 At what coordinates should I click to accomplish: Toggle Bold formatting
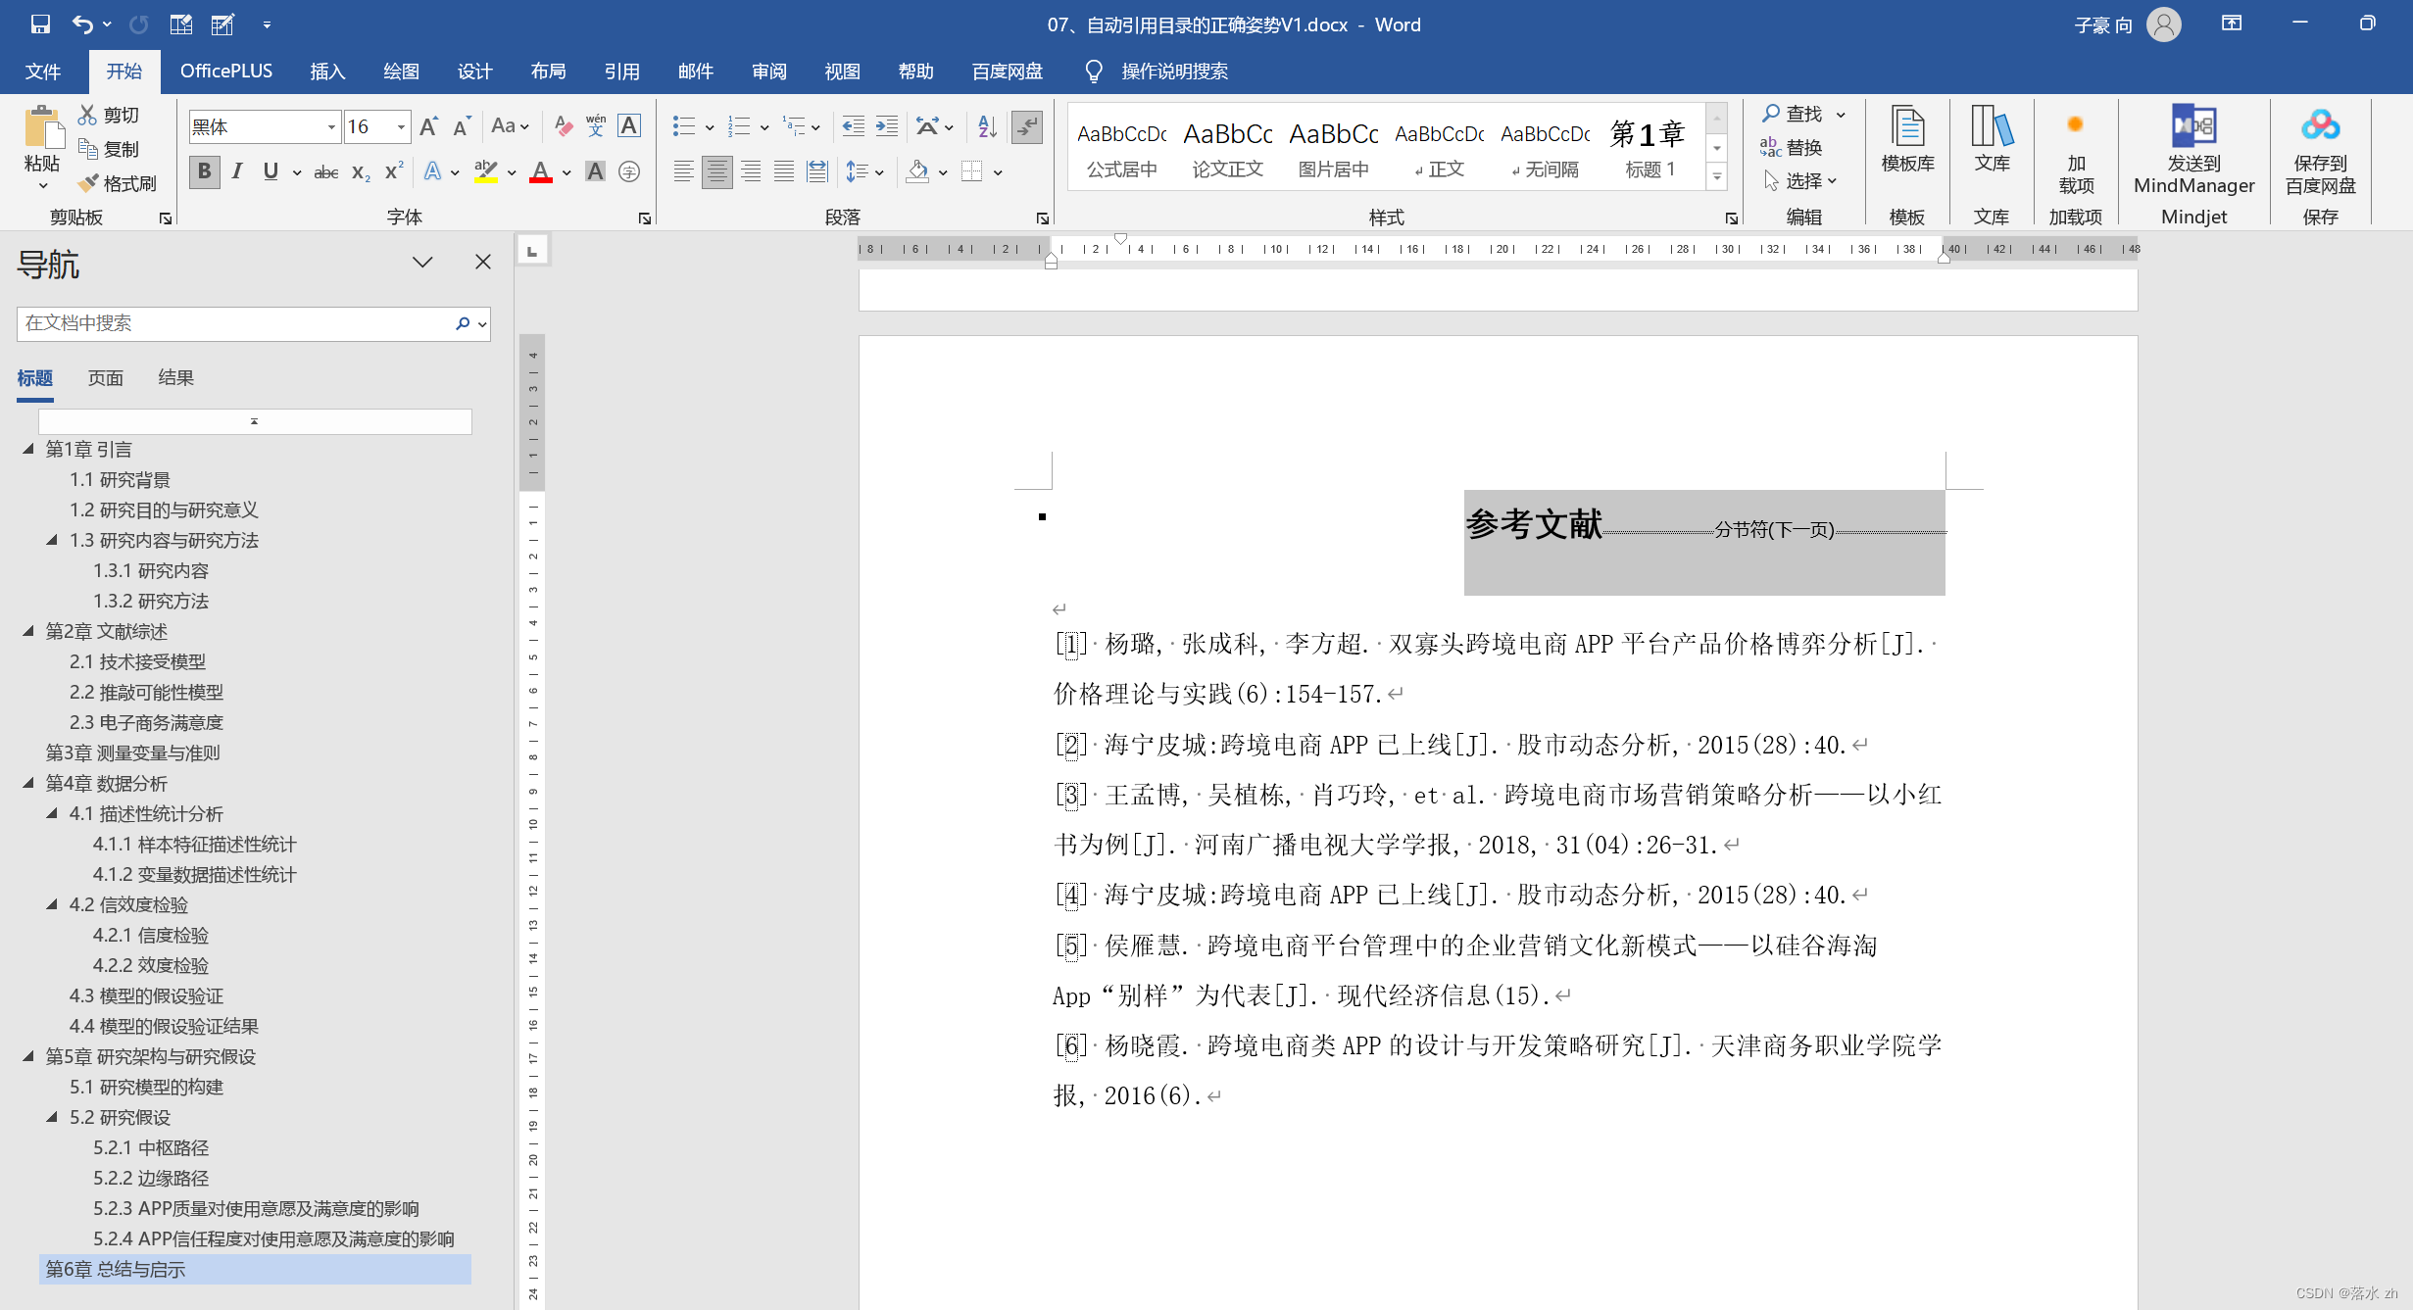pos(204,172)
